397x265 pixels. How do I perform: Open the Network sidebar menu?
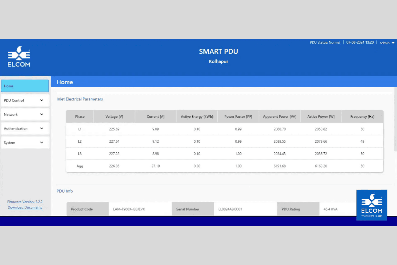11,114
